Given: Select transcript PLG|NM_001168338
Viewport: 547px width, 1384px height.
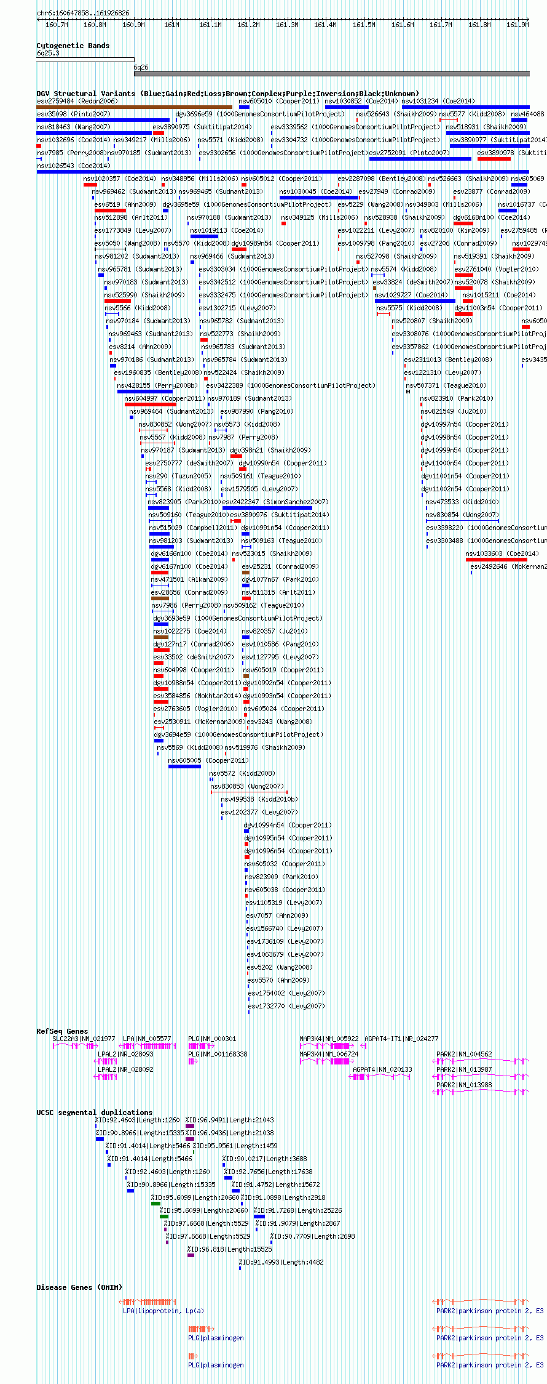Looking at the screenshot, I should pyautogui.click(x=218, y=1054).
